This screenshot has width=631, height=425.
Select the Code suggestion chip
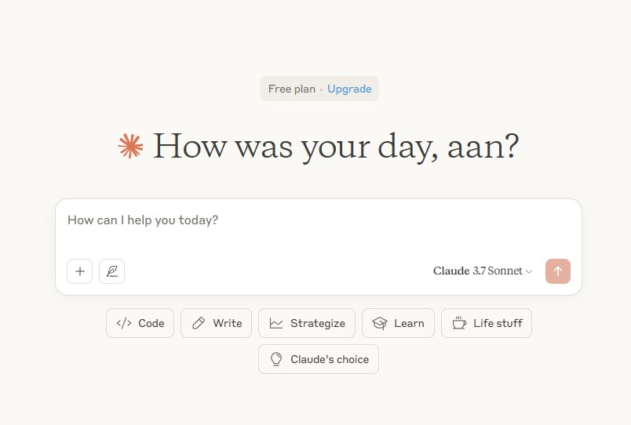140,323
